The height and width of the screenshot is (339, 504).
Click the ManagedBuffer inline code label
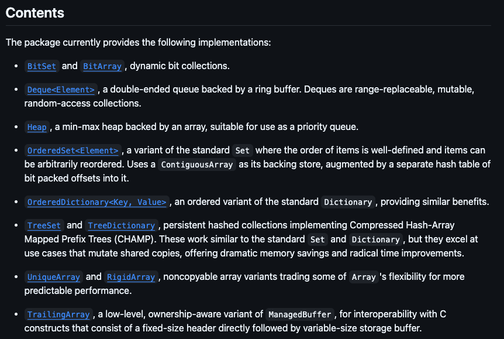click(300, 314)
